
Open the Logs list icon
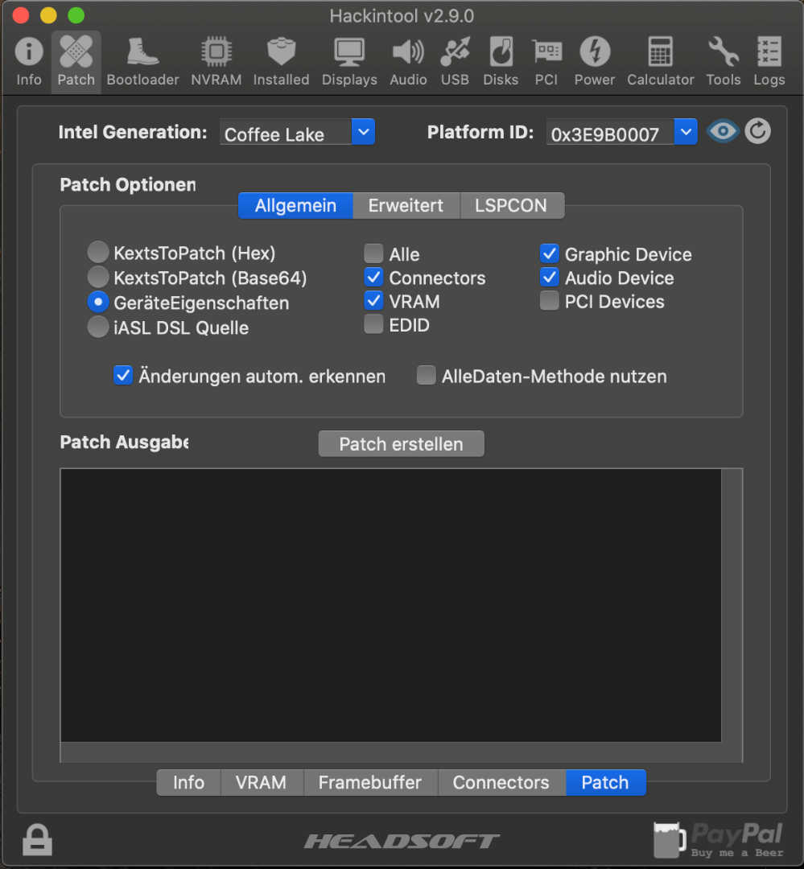(769, 61)
